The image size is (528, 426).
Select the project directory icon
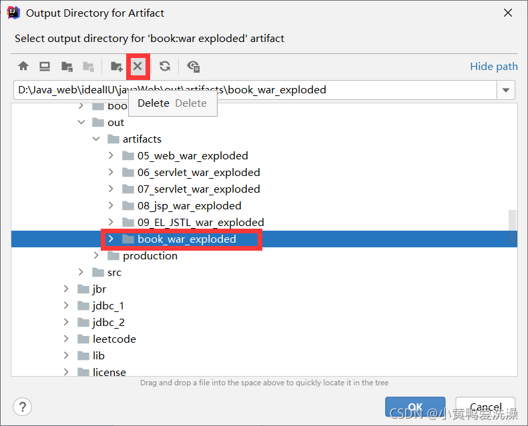[x=67, y=66]
